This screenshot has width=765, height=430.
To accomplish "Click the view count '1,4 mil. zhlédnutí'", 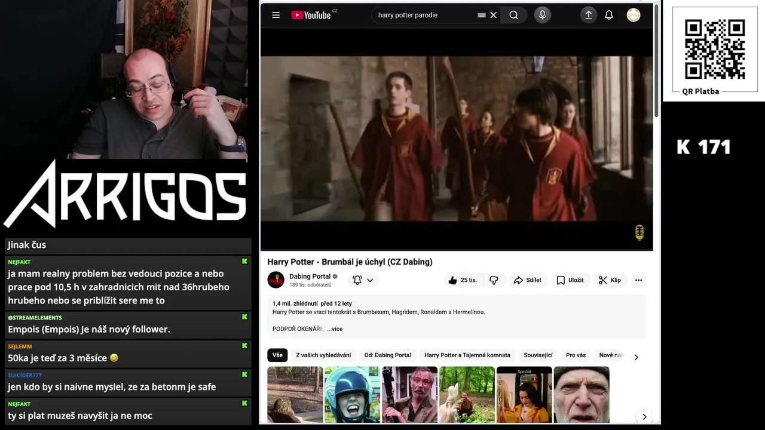I will click(295, 303).
